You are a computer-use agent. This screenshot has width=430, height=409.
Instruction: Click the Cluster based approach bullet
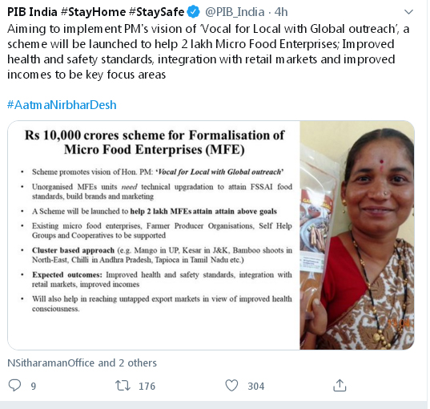click(162, 255)
